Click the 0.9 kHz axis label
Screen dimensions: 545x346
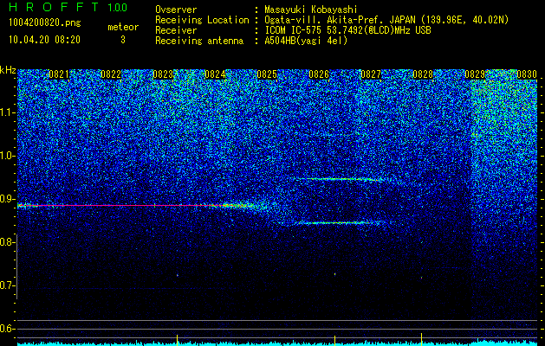click(8, 199)
